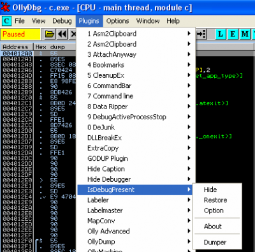Select the highlighted IsDebugPresent entry

pyautogui.click(x=136, y=189)
